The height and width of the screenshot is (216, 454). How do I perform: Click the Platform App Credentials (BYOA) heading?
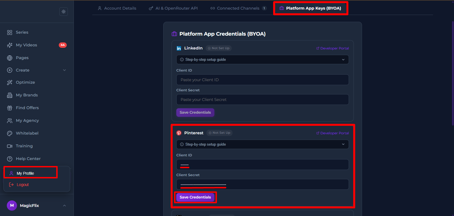(223, 34)
